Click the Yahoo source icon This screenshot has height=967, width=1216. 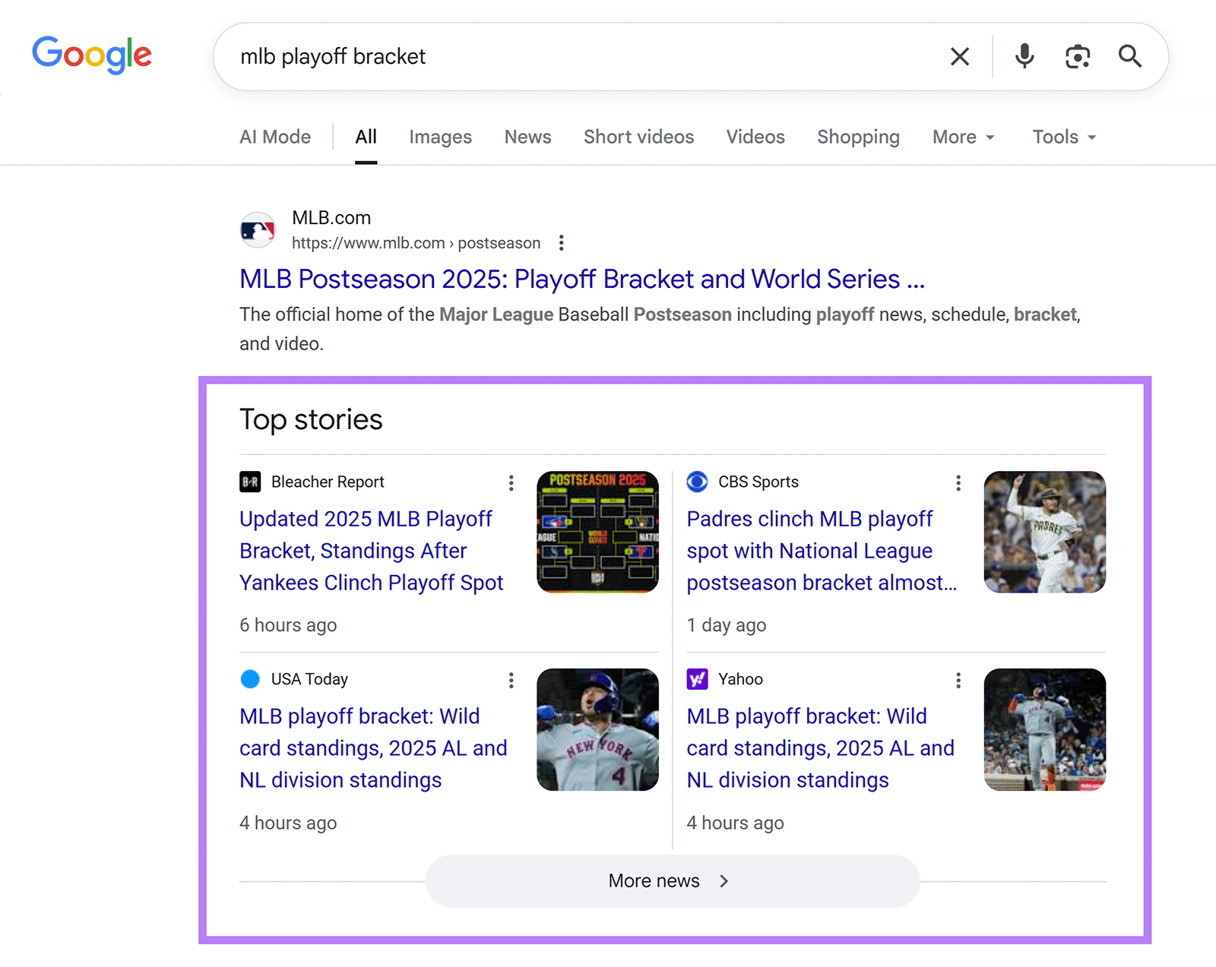(x=697, y=678)
